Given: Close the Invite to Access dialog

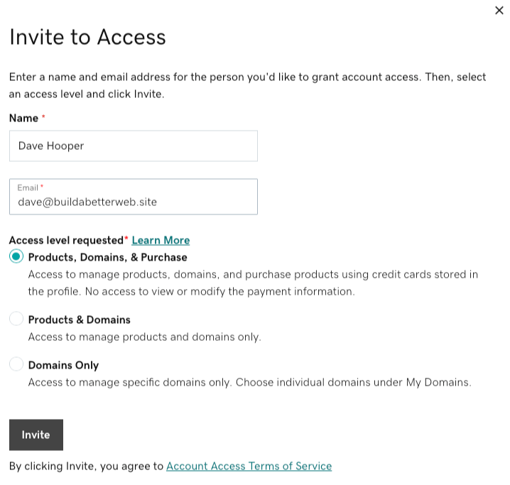Looking at the screenshot, I should click(x=499, y=11).
